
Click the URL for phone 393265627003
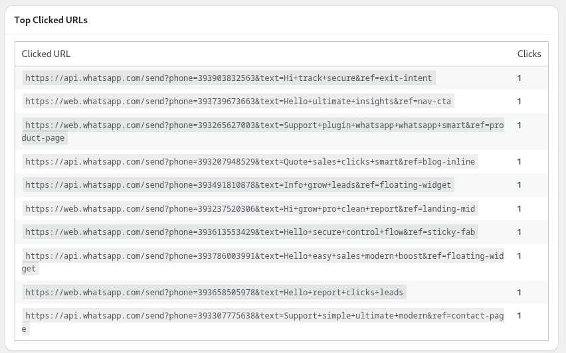coord(264,125)
